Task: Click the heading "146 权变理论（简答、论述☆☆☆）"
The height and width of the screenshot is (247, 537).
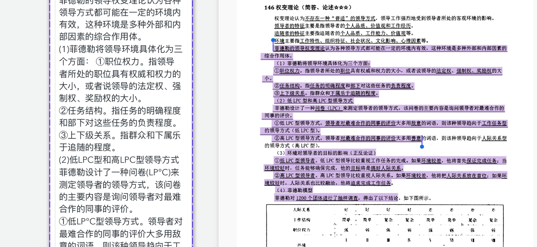Action: pos(308,8)
